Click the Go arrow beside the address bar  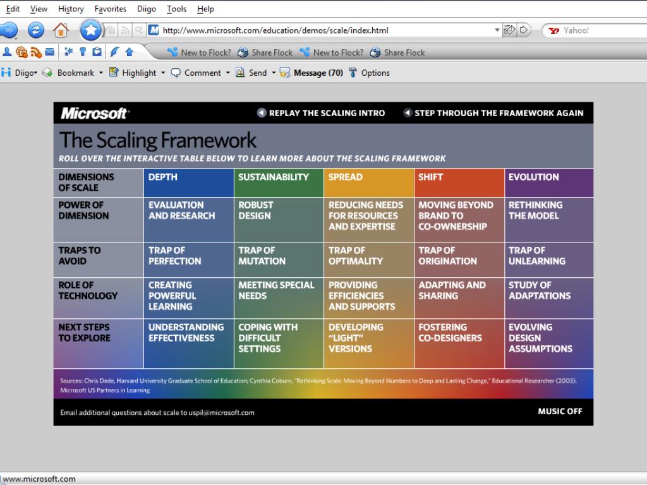tap(524, 30)
